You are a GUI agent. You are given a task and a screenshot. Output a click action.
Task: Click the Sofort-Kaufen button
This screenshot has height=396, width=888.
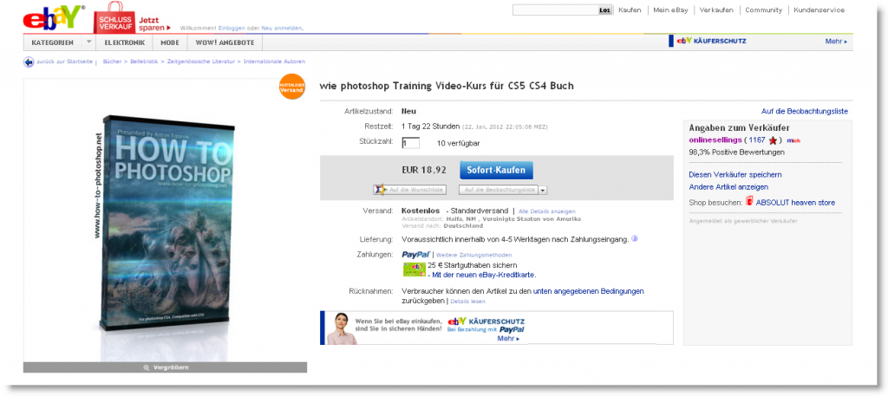[x=496, y=170]
